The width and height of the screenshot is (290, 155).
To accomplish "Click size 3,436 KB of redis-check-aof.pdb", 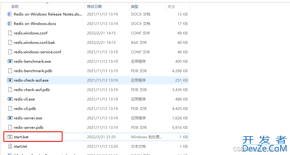I will [180, 90].
